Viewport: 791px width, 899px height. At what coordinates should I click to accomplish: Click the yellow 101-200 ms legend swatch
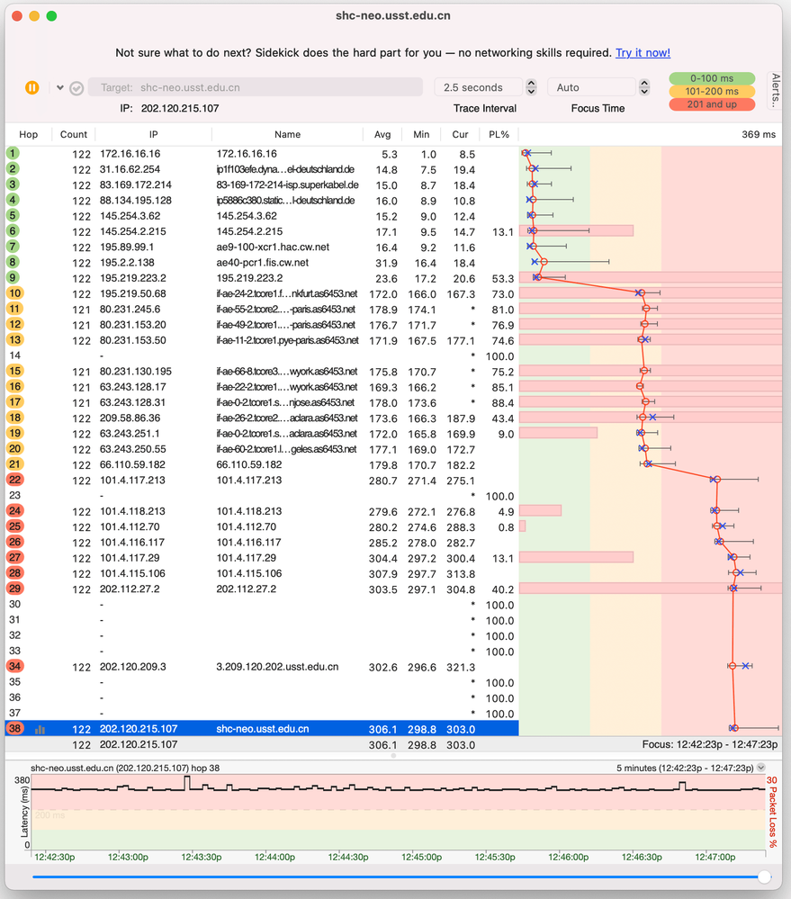click(x=712, y=91)
